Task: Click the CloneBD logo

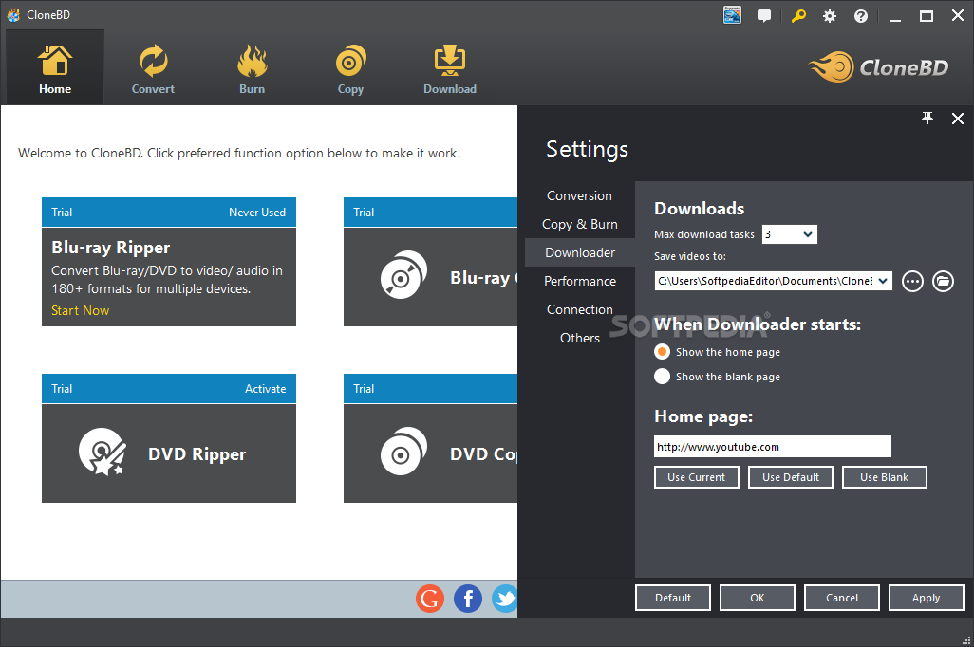Action: pos(878,67)
